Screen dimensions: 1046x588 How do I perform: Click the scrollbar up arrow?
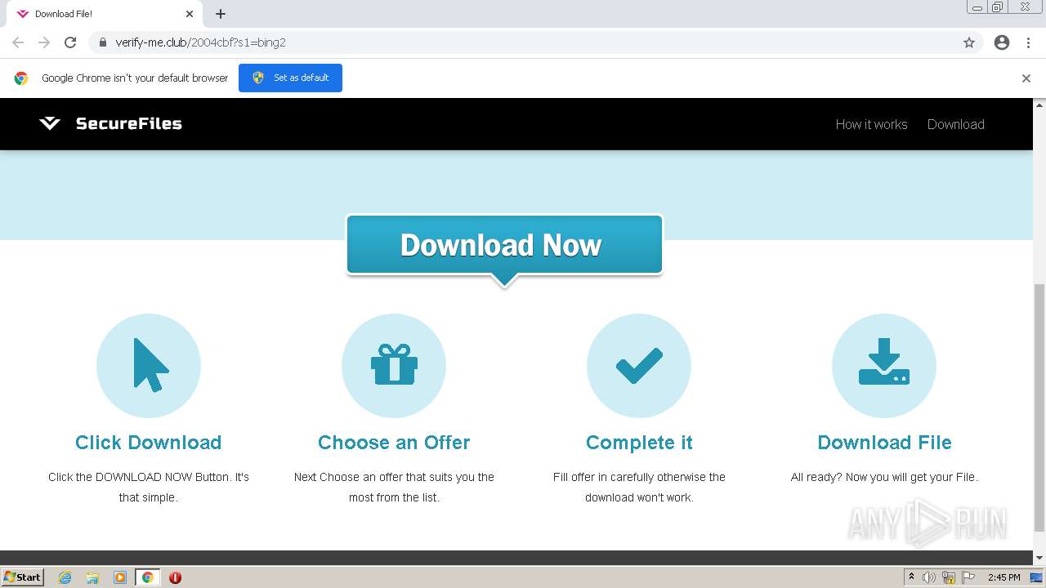pos(1039,105)
